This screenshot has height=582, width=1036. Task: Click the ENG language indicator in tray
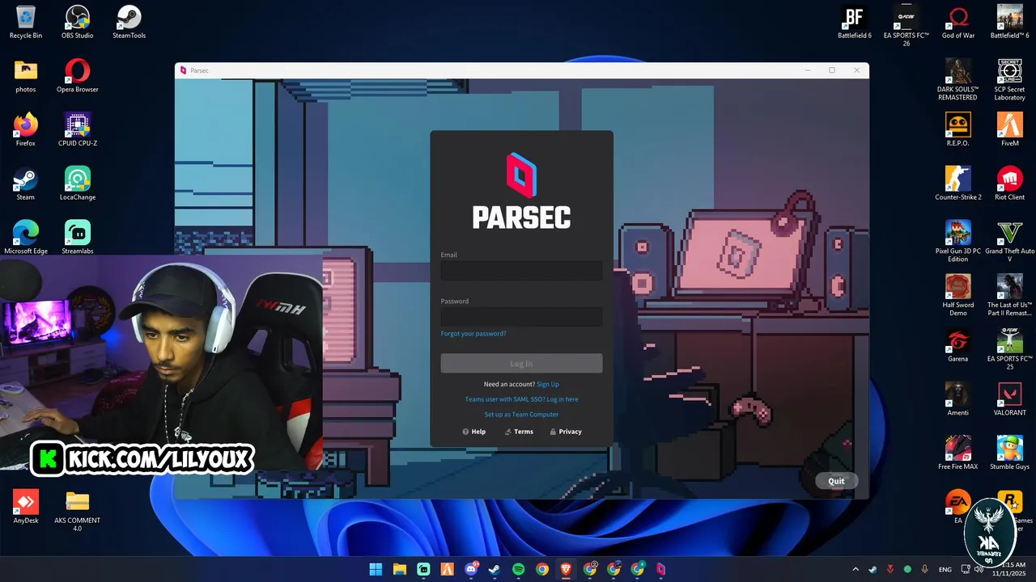945,570
